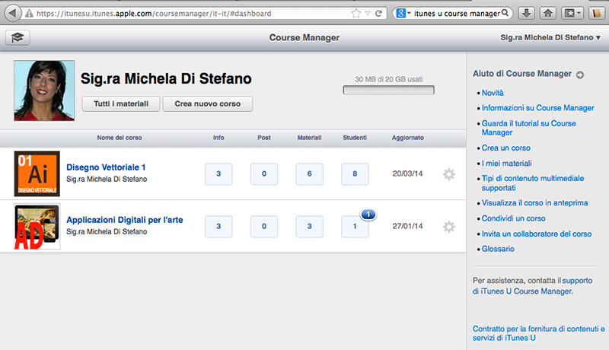This screenshot has width=609, height=350.
Task: Click the Aggiornato column header
Action: click(408, 138)
